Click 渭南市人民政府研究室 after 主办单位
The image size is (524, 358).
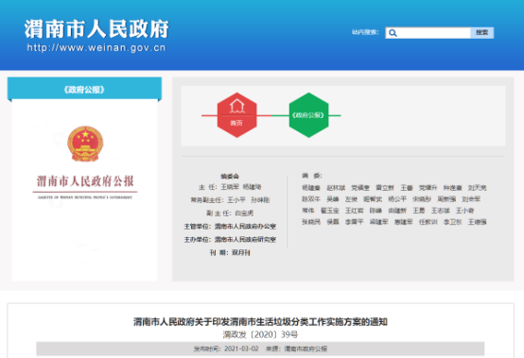(x=245, y=240)
